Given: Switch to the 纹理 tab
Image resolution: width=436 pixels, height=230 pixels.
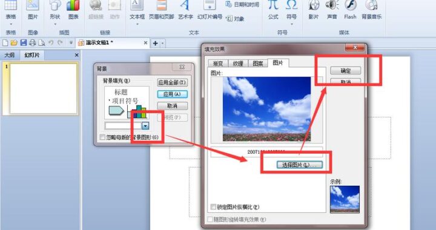Looking at the screenshot, I should tap(238, 64).
